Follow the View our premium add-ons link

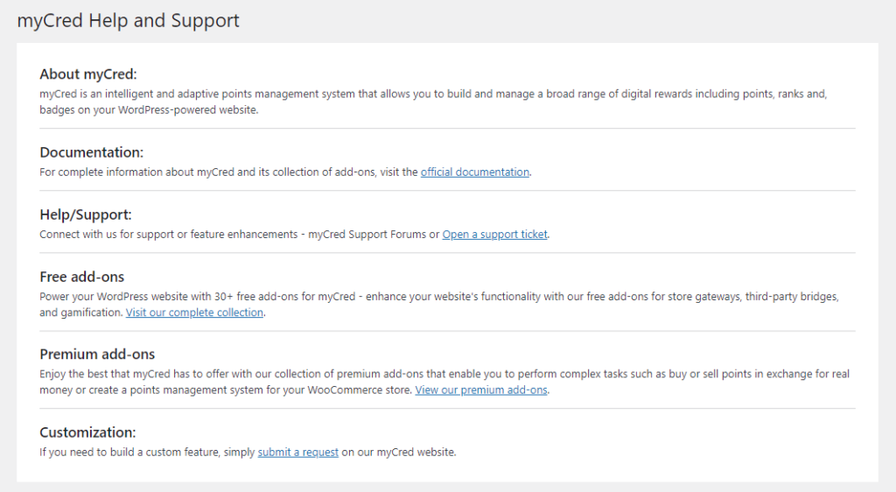(481, 390)
